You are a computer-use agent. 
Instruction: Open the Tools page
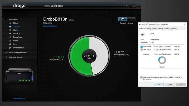[15, 44]
